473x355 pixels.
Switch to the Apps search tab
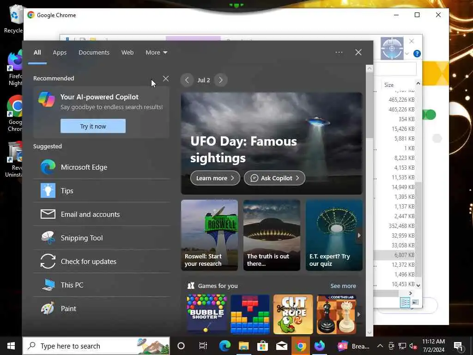pyautogui.click(x=60, y=53)
